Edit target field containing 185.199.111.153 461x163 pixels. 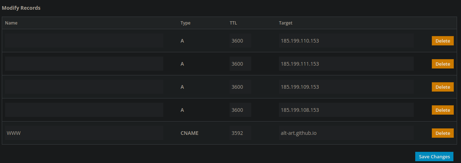coord(346,64)
